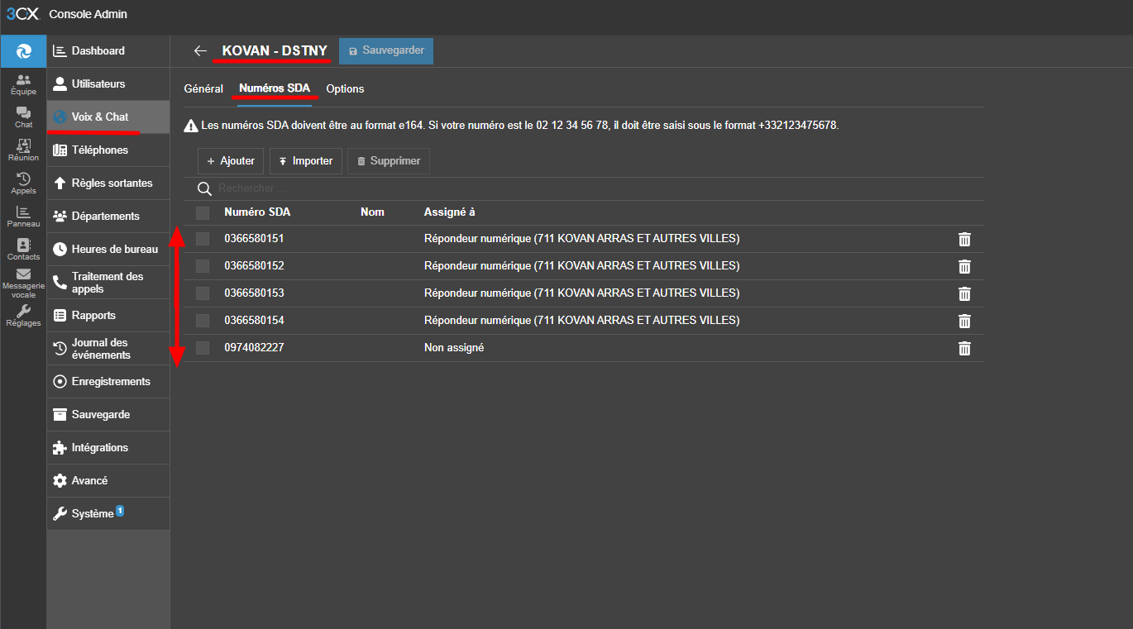Click the SDA number 0366580151 text
The height and width of the screenshot is (629, 1133).
(x=254, y=239)
